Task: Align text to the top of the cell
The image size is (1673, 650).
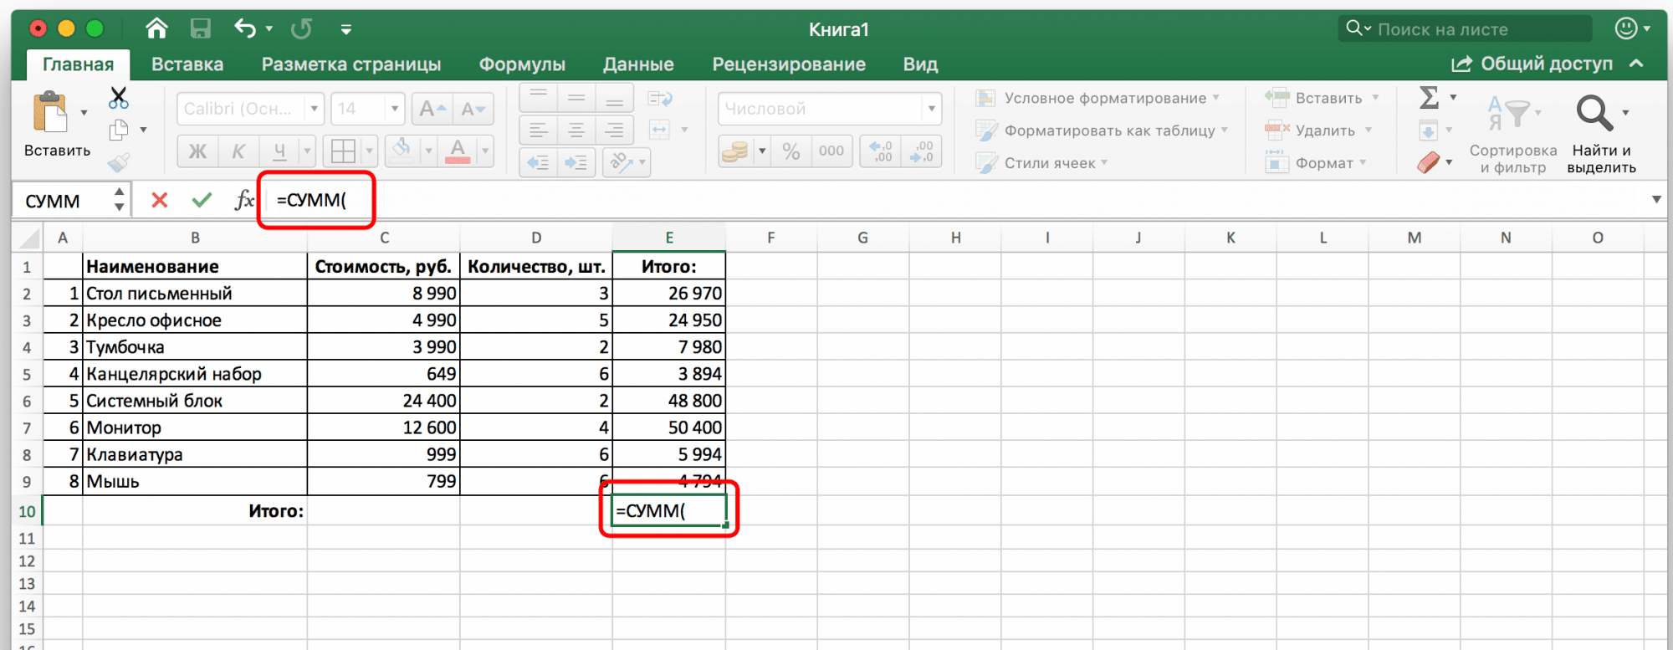Action: [x=539, y=98]
